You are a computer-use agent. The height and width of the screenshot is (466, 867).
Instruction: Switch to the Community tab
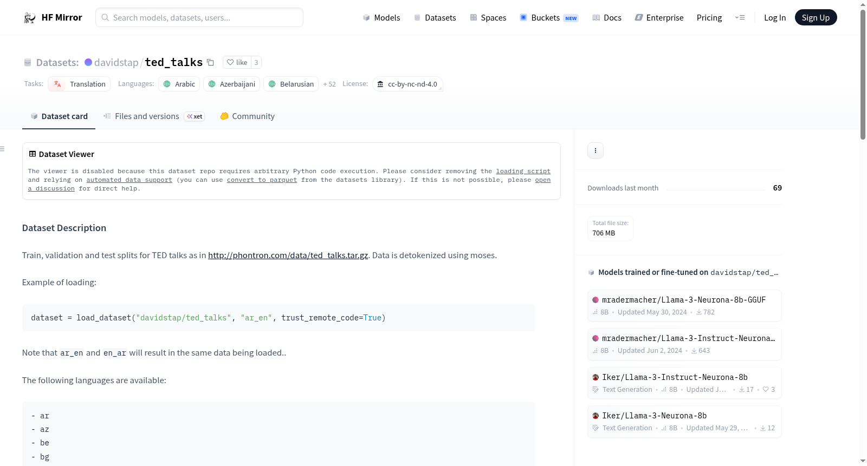pyautogui.click(x=247, y=116)
